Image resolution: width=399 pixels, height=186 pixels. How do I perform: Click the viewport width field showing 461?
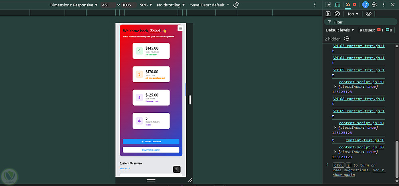point(108,5)
